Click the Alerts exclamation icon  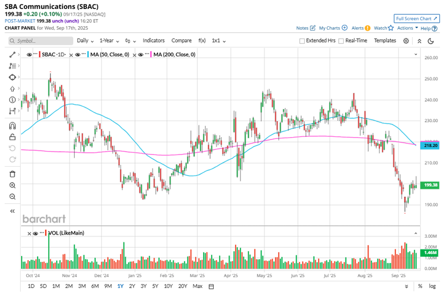(x=367, y=28)
